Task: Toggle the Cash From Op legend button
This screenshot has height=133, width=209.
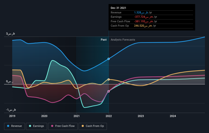Action: [x=93, y=126]
